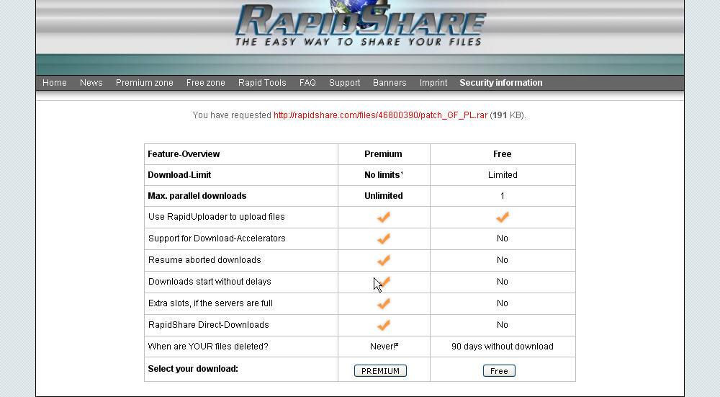Click 'Use RapidUploader to upload files' label
Screen dimensions: 720x397
tap(216, 217)
